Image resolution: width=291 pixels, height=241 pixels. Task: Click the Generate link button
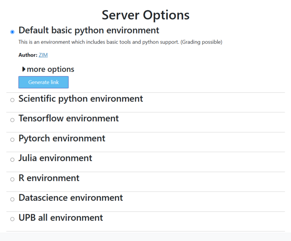click(x=43, y=82)
